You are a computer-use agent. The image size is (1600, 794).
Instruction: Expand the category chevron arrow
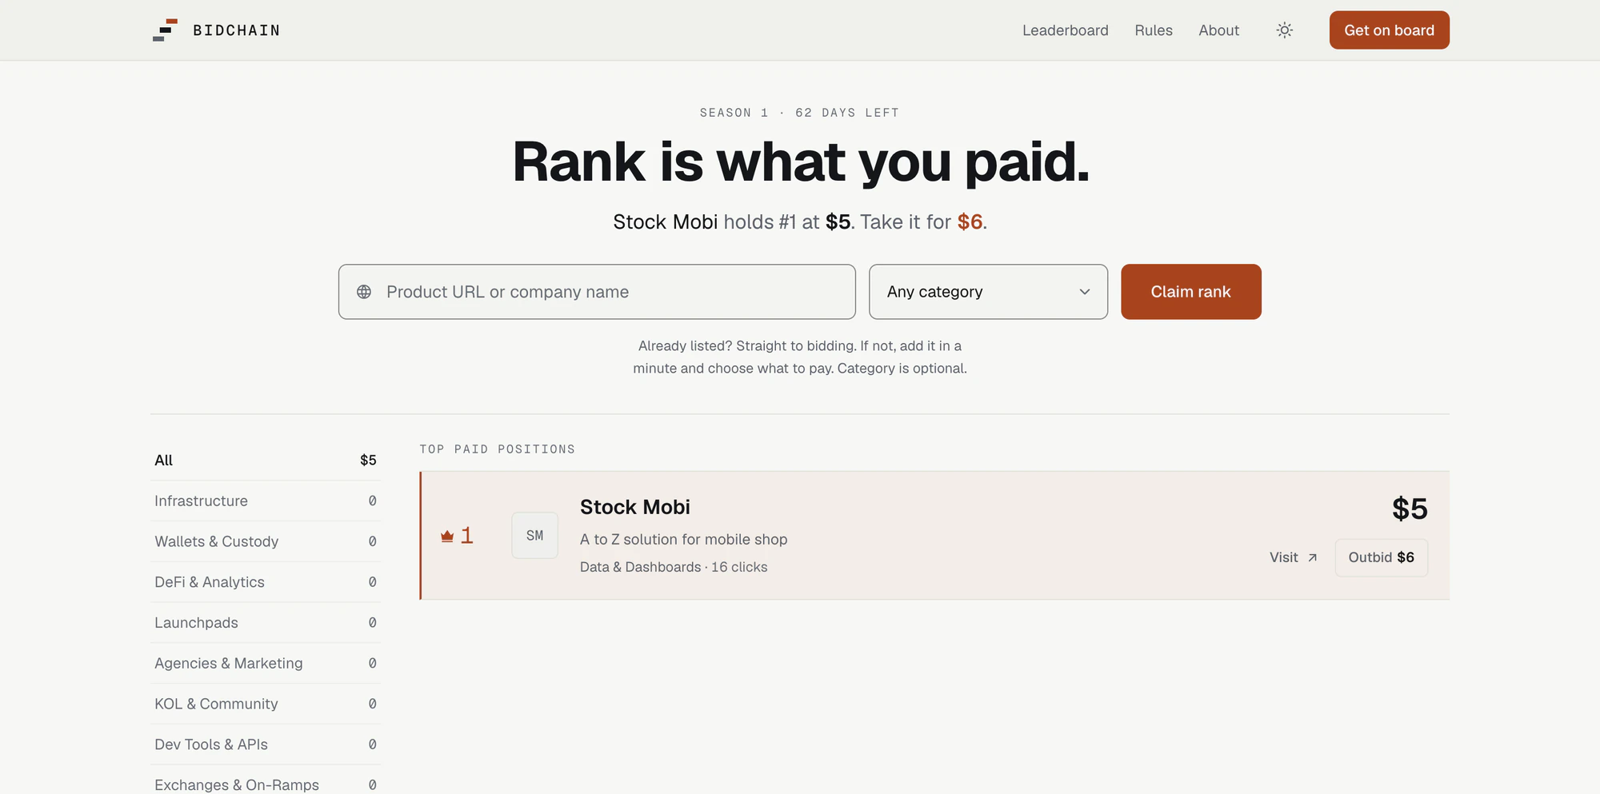[x=1085, y=292]
